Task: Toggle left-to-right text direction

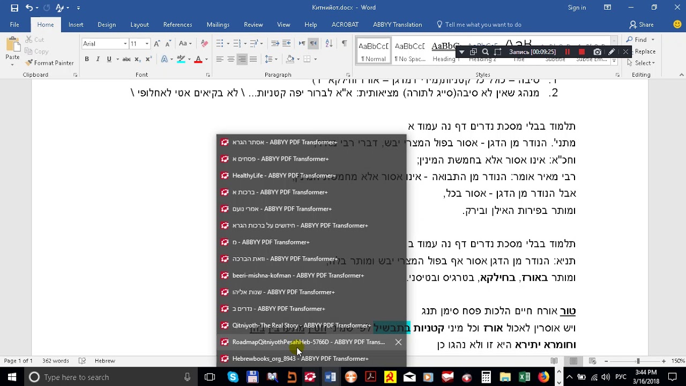Action: tap(302, 43)
